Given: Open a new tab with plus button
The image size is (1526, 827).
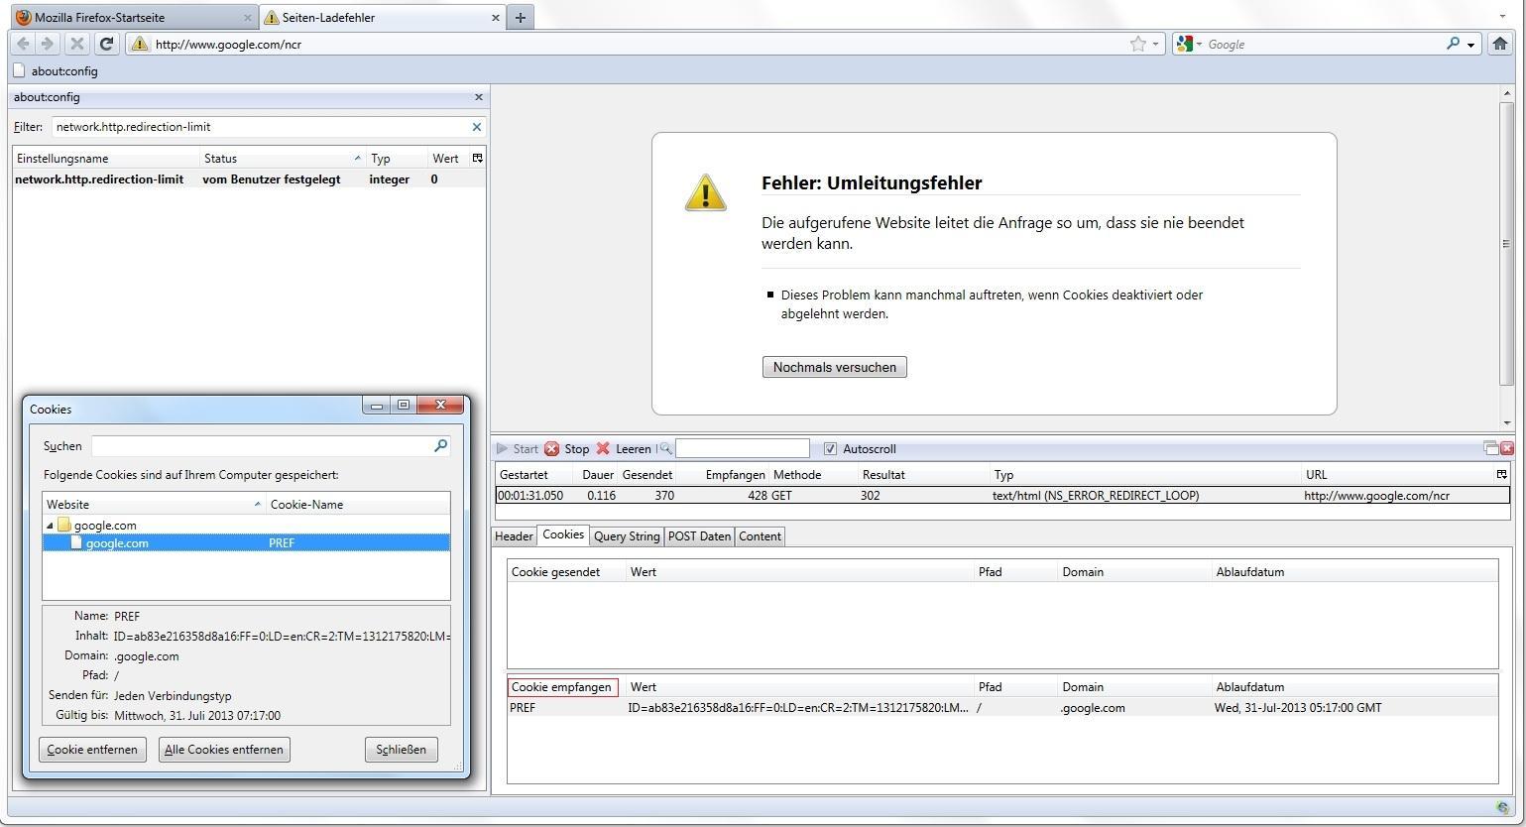Looking at the screenshot, I should 520,17.
